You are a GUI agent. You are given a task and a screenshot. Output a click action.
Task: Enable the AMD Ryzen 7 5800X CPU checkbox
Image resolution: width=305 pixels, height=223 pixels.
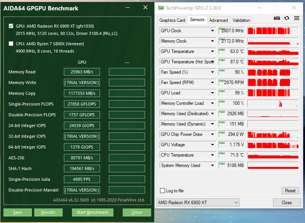pyautogui.click(x=11, y=44)
